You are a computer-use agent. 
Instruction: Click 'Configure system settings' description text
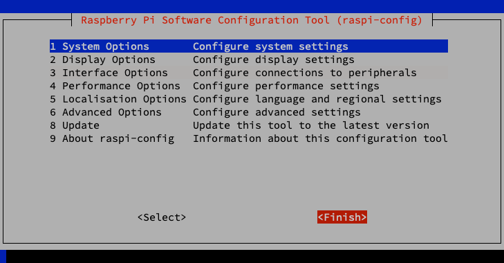click(x=270, y=46)
